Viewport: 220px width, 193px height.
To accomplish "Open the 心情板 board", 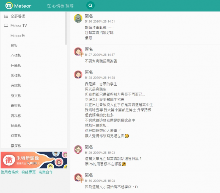I will (16, 55).
